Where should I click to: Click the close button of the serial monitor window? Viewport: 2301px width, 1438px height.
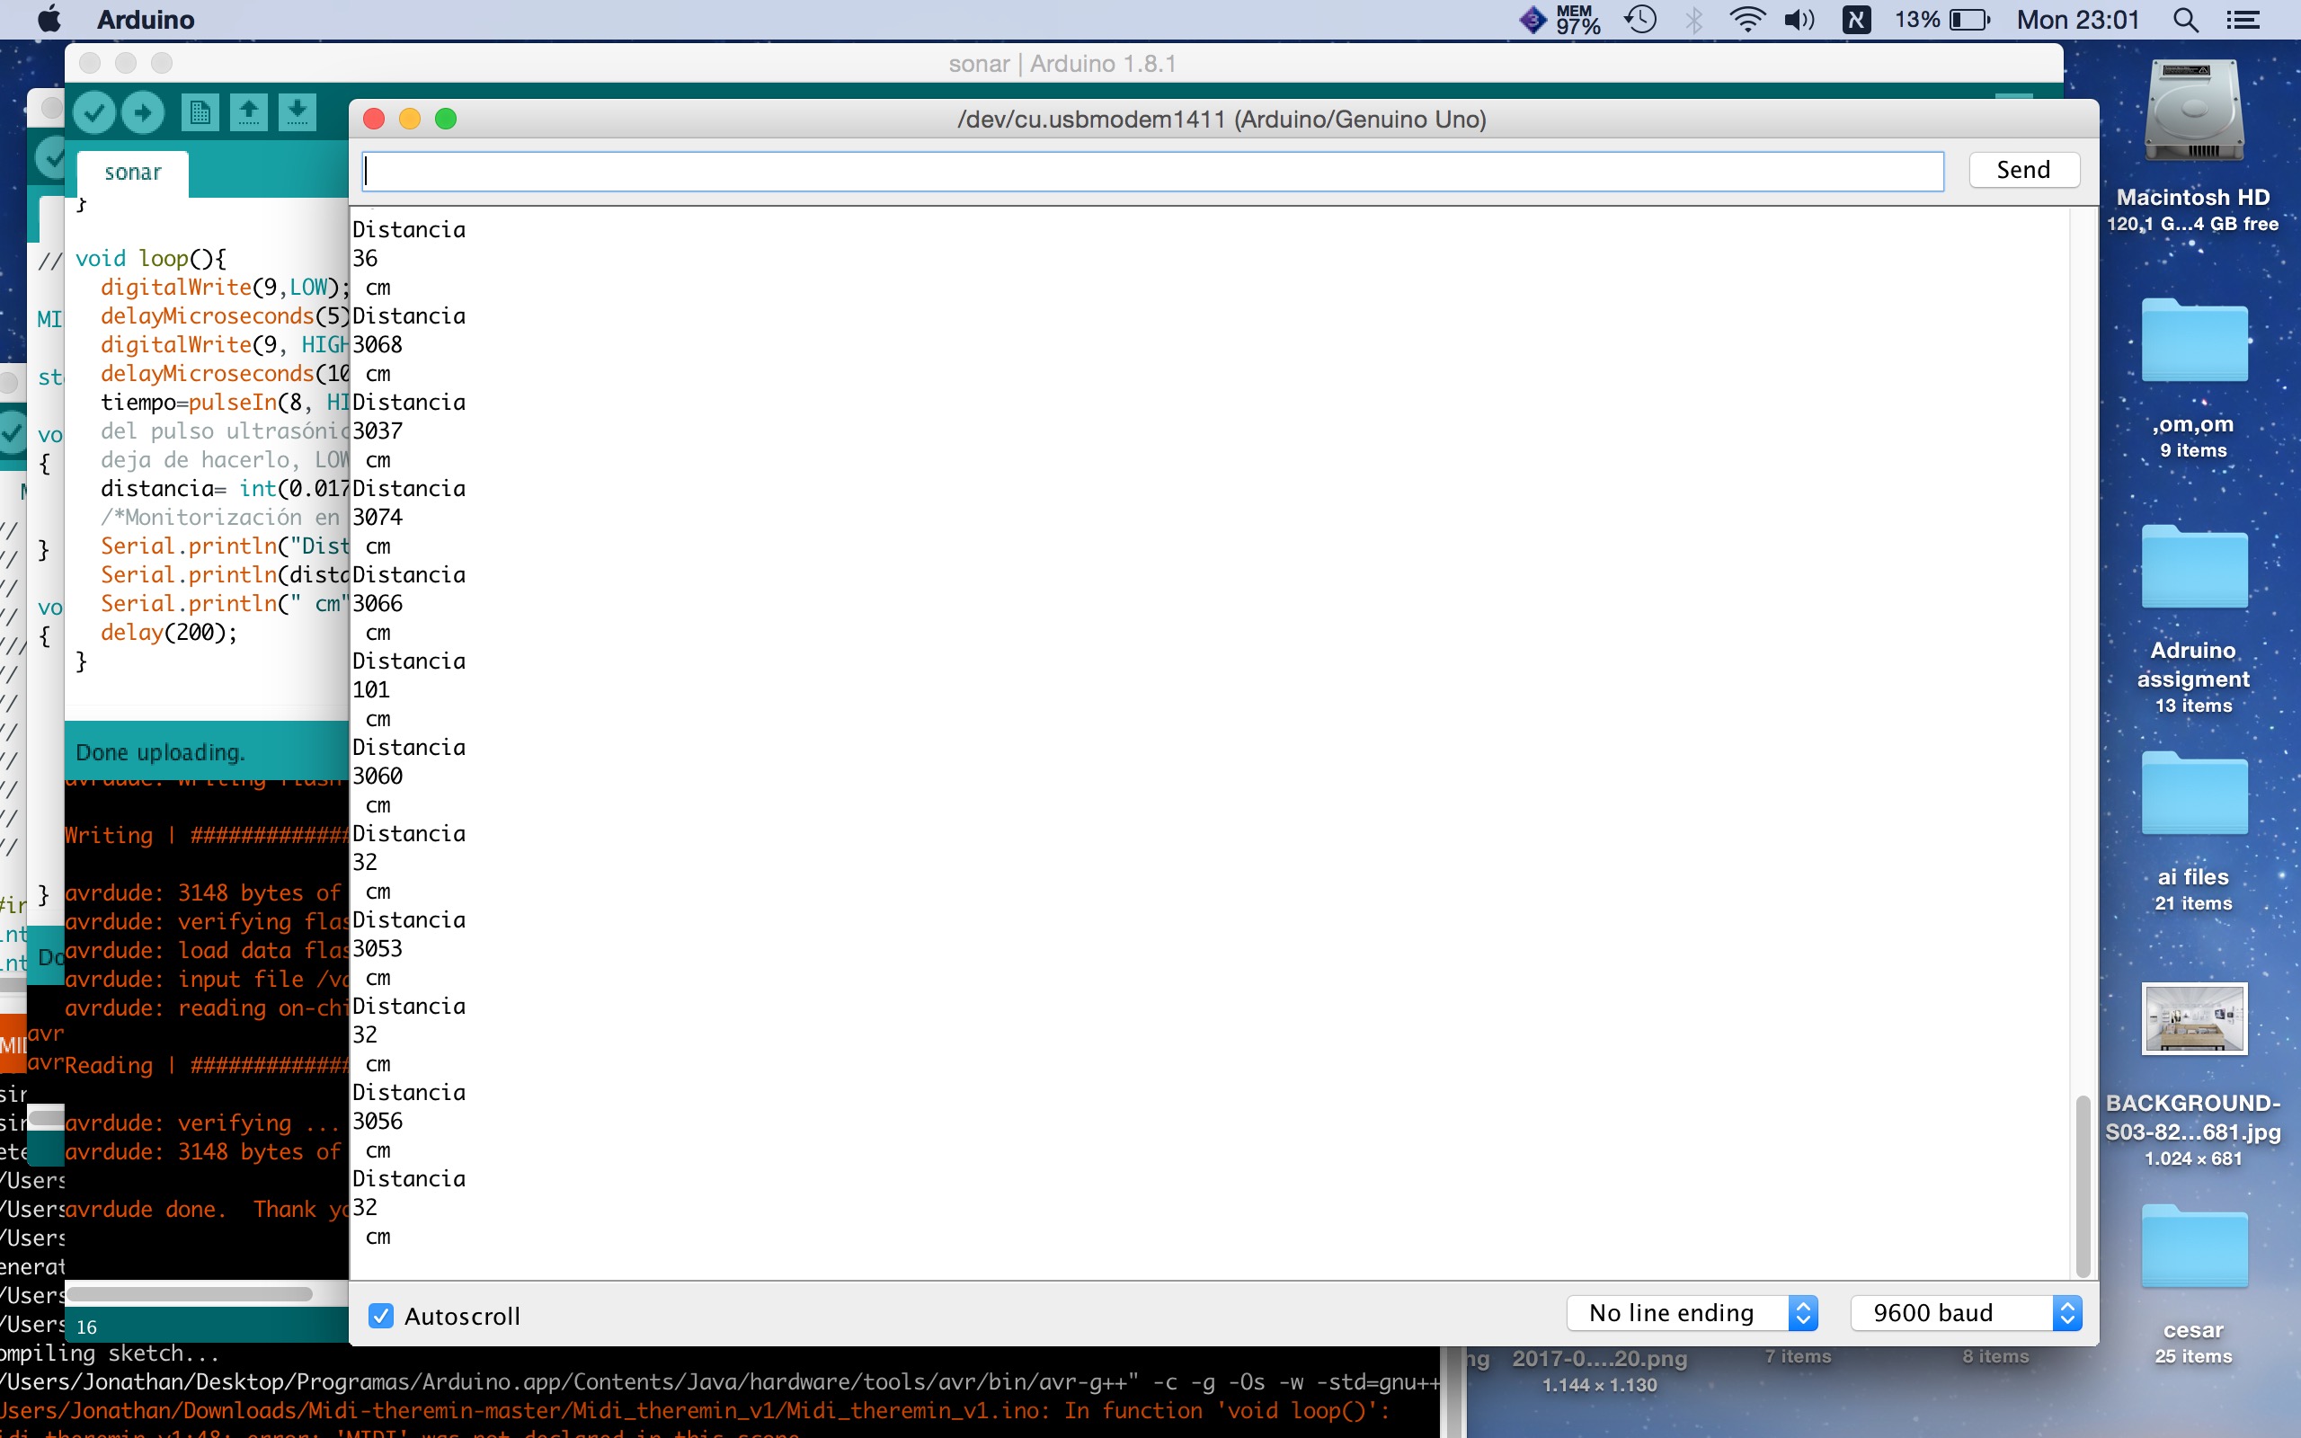point(374,119)
